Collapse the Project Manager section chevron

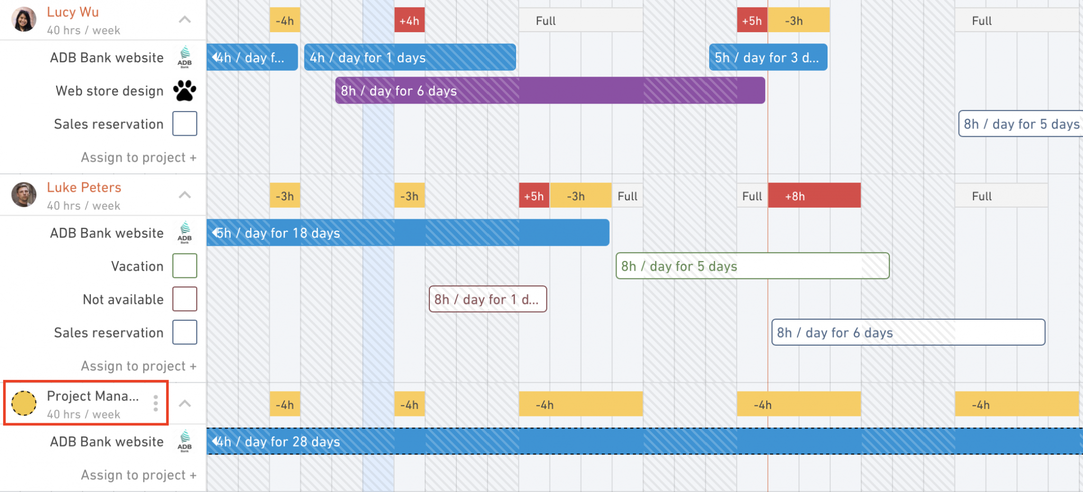coord(185,403)
